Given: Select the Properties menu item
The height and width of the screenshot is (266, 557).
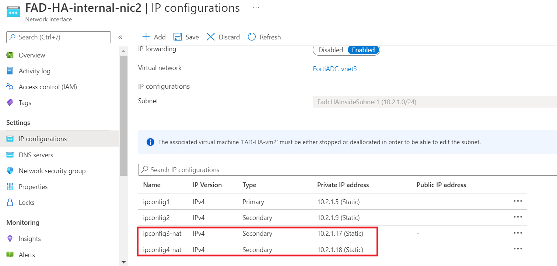Looking at the screenshot, I should click(32, 186).
